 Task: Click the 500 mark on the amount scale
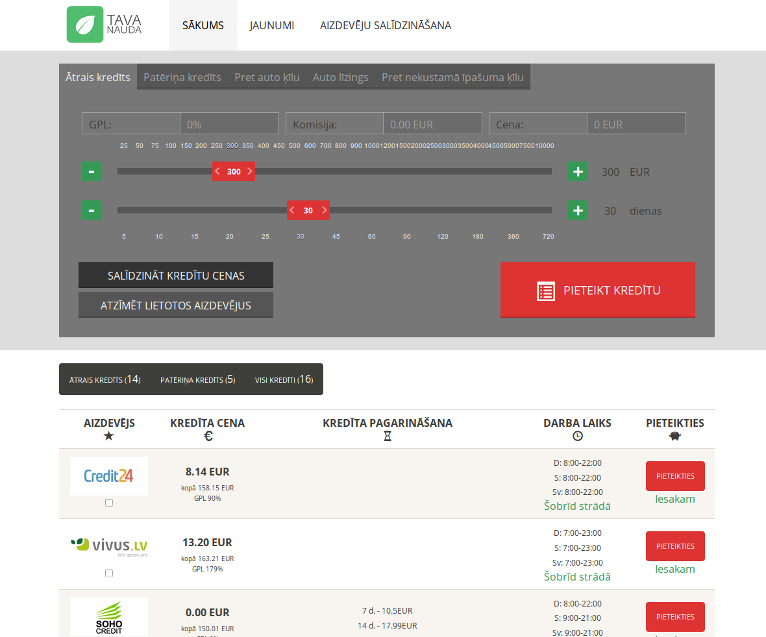click(x=295, y=146)
